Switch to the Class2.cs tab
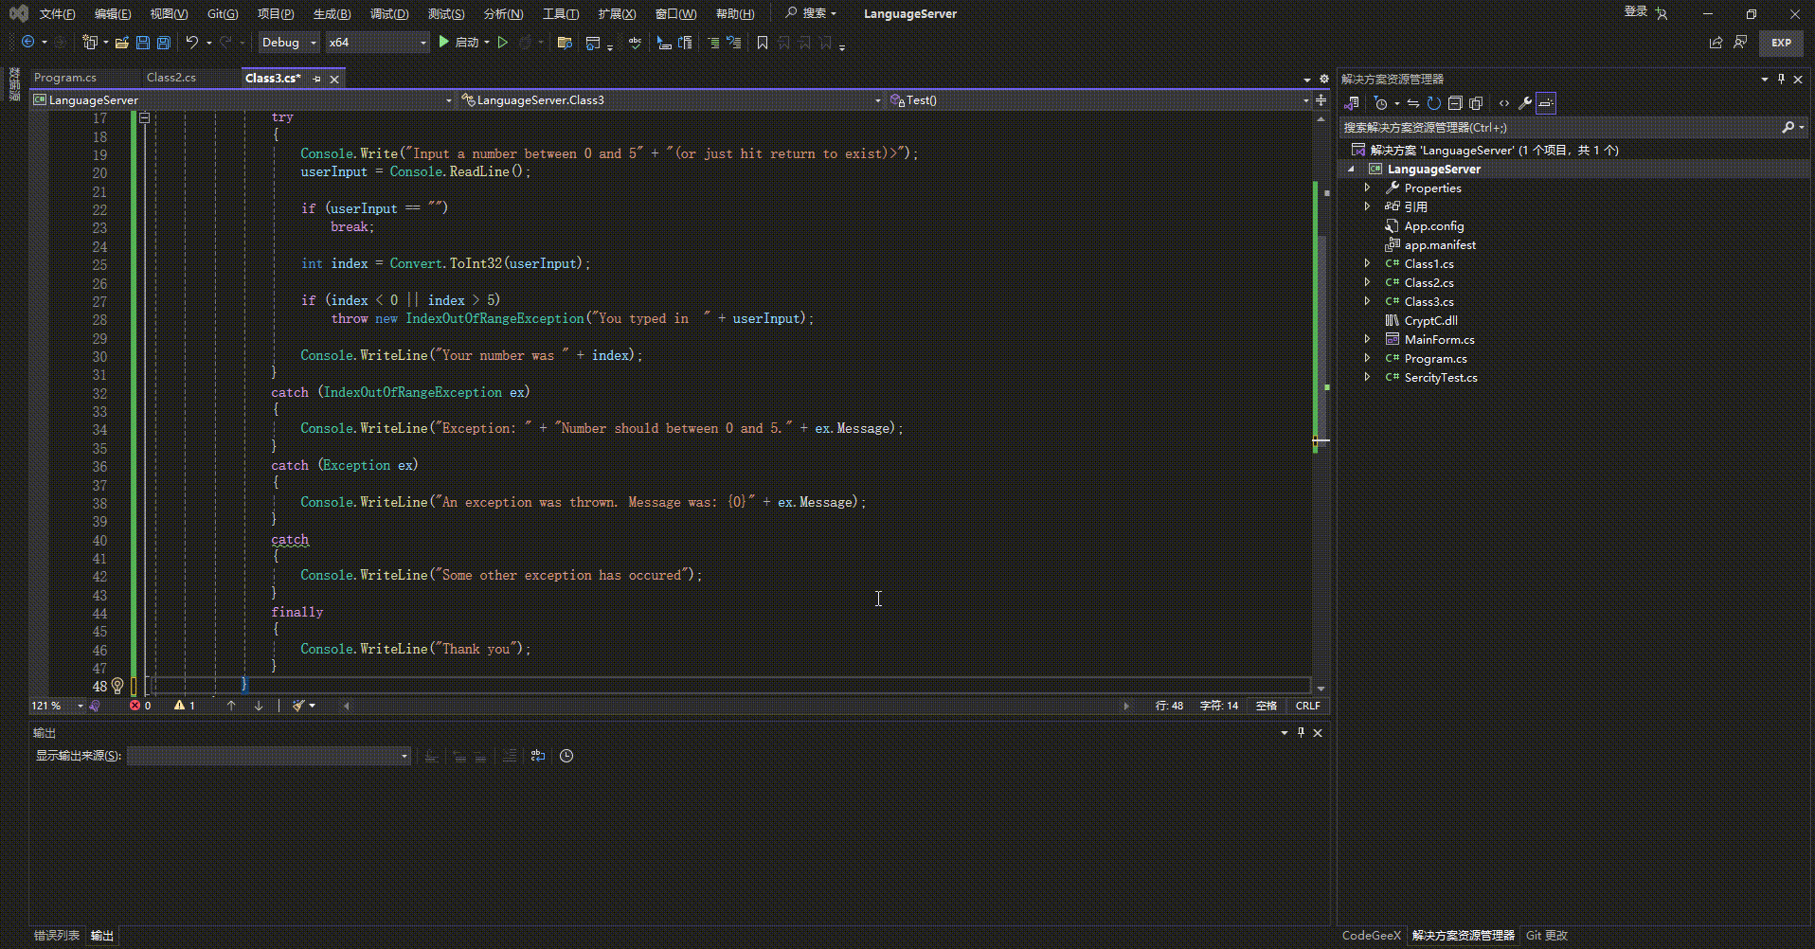The image size is (1815, 949). pos(171,78)
